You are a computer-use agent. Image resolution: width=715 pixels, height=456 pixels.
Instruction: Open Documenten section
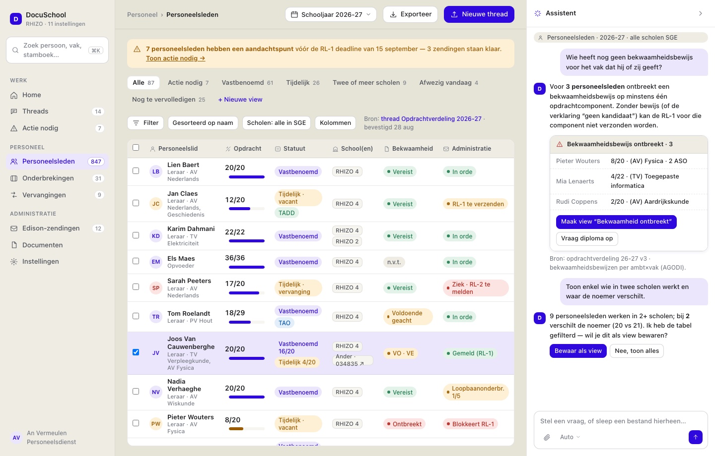coord(57,245)
